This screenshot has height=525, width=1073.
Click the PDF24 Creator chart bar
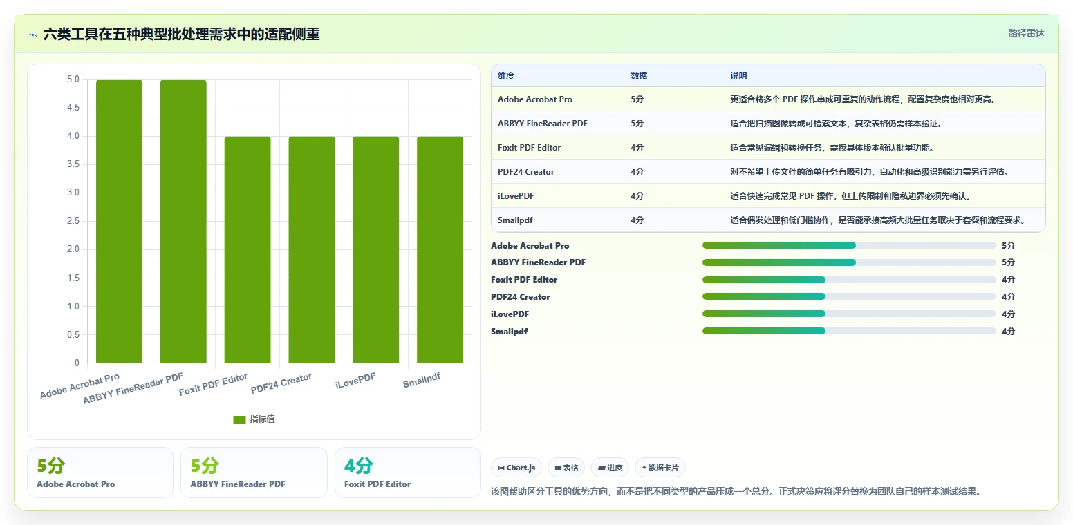tap(312, 250)
